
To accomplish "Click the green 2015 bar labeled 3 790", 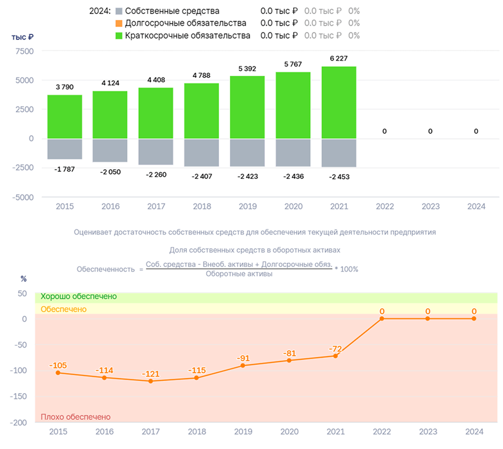I will point(65,117).
